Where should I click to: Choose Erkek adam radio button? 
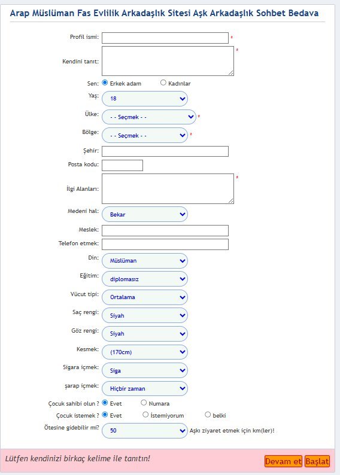tap(105, 83)
